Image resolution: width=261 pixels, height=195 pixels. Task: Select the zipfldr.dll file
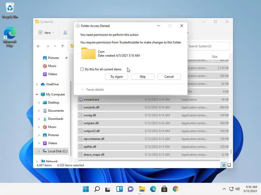(153, 147)
